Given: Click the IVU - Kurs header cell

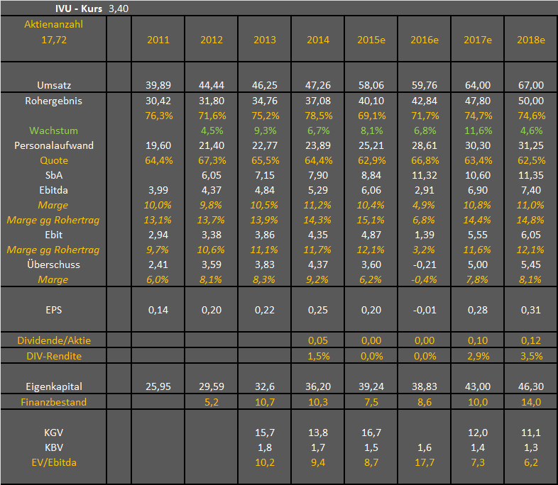Looking at the screenshot, I should pos(79,9).
